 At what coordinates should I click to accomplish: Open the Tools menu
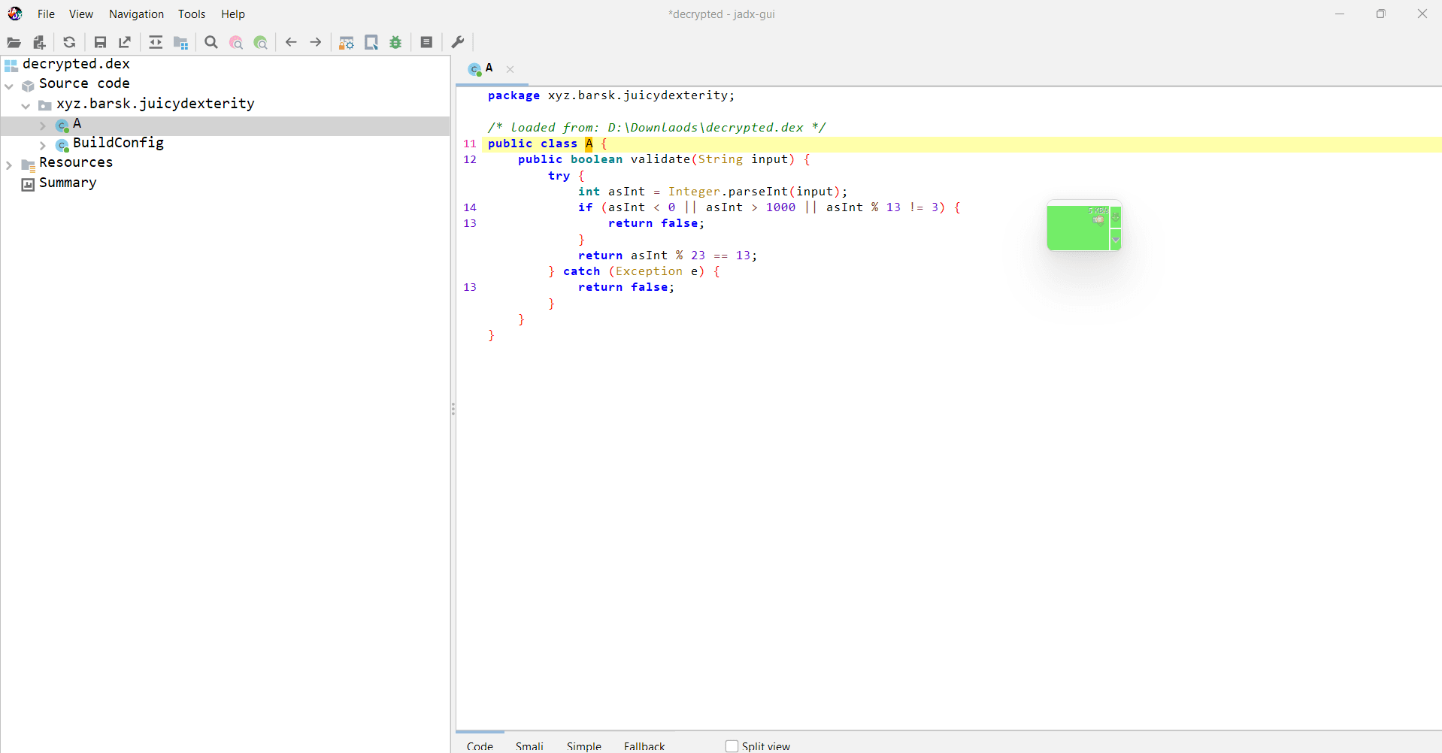192,14
